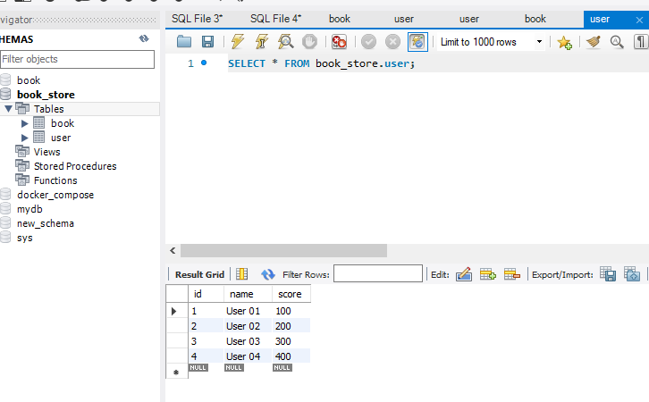The width and height of the screenshot is (649, 402).
Task: Switch to SQL File 4 tab
Action: tap(275, 19)
